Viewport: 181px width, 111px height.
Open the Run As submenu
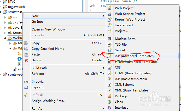tap(65, 109)
